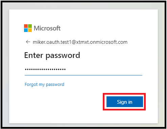Image resolution: width=167 pixels, height=129 pixels.
Task: Click the yellow square in Microsoft logo
Action: [30, 30]
